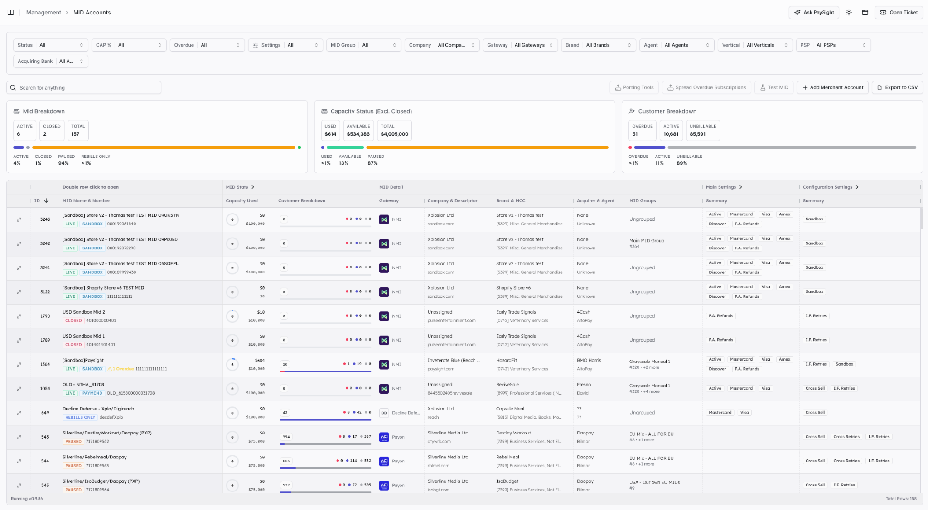Click the REBILLS ONLY tag in row 649

point(80,417)
